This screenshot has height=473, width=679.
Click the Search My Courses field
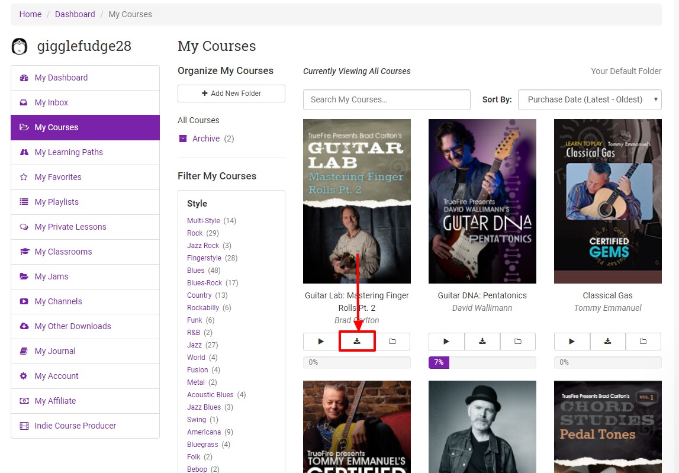387,99
